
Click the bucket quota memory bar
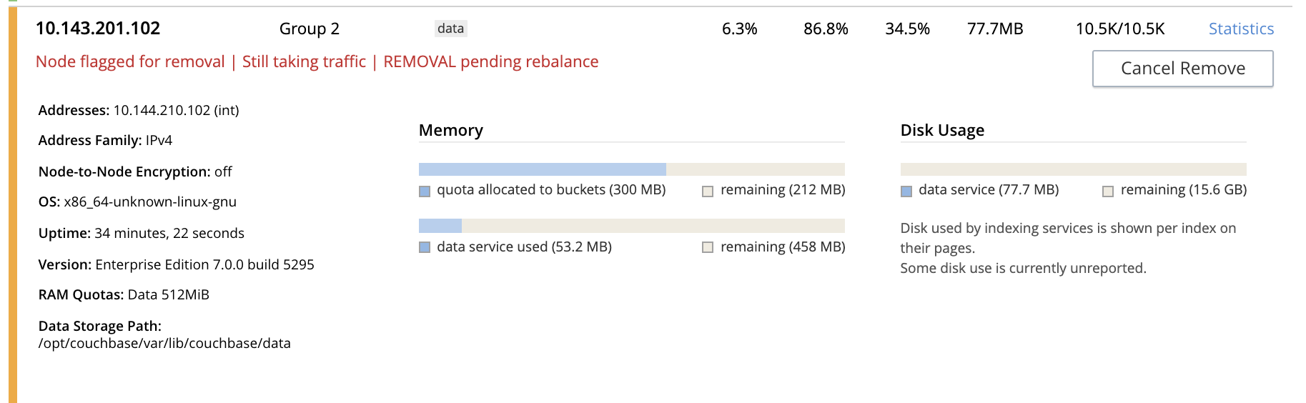tap(542, 169)
